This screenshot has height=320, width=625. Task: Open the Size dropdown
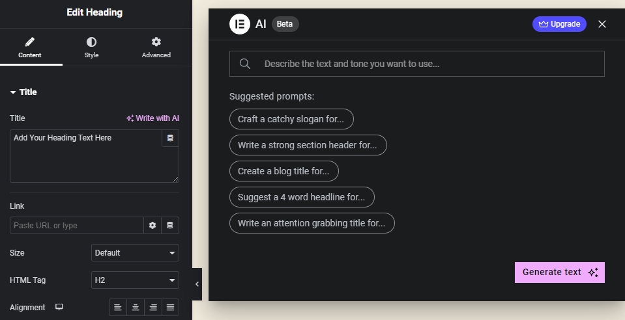(135, 252)
